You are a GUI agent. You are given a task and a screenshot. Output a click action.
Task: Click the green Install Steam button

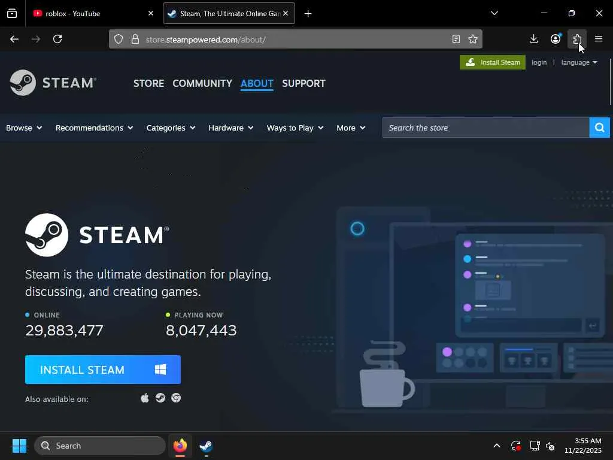493,62
